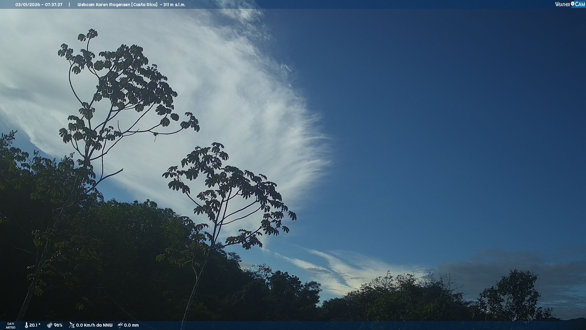Screen dimensions: 586x330
Task: Click the wind sock speed icon
Action: point(72,325)
